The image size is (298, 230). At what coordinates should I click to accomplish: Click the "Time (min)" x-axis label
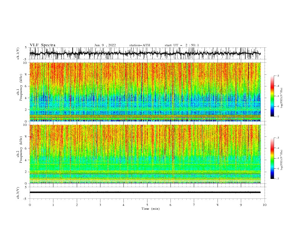pos(151,209)
